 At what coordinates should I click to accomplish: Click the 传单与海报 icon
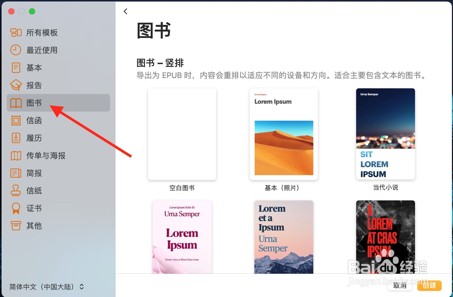pos(15,156)
